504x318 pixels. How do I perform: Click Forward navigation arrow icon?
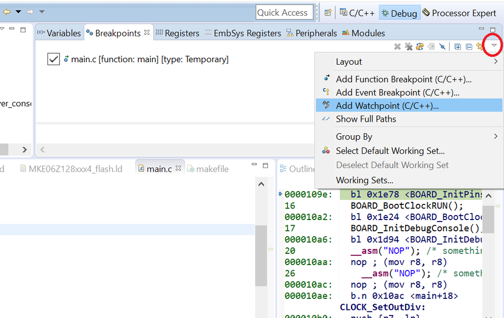[x=30, y=12]
